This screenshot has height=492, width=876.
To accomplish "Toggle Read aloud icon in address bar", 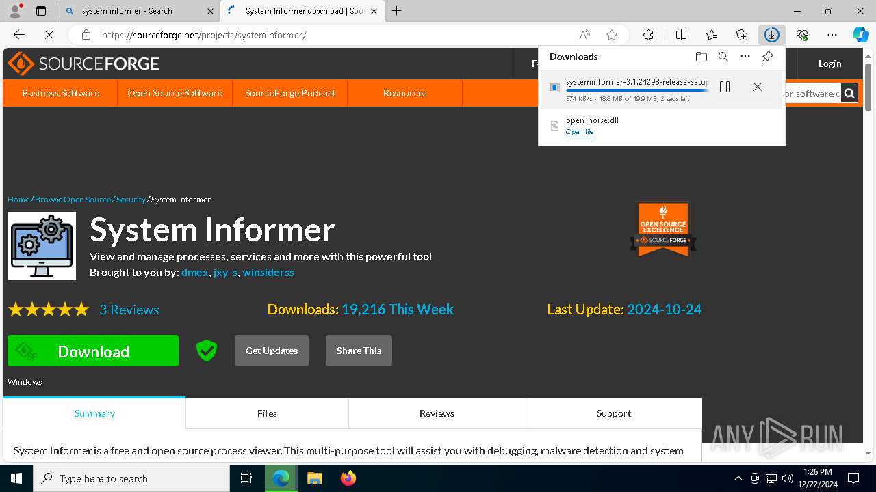I will (584, 35).
